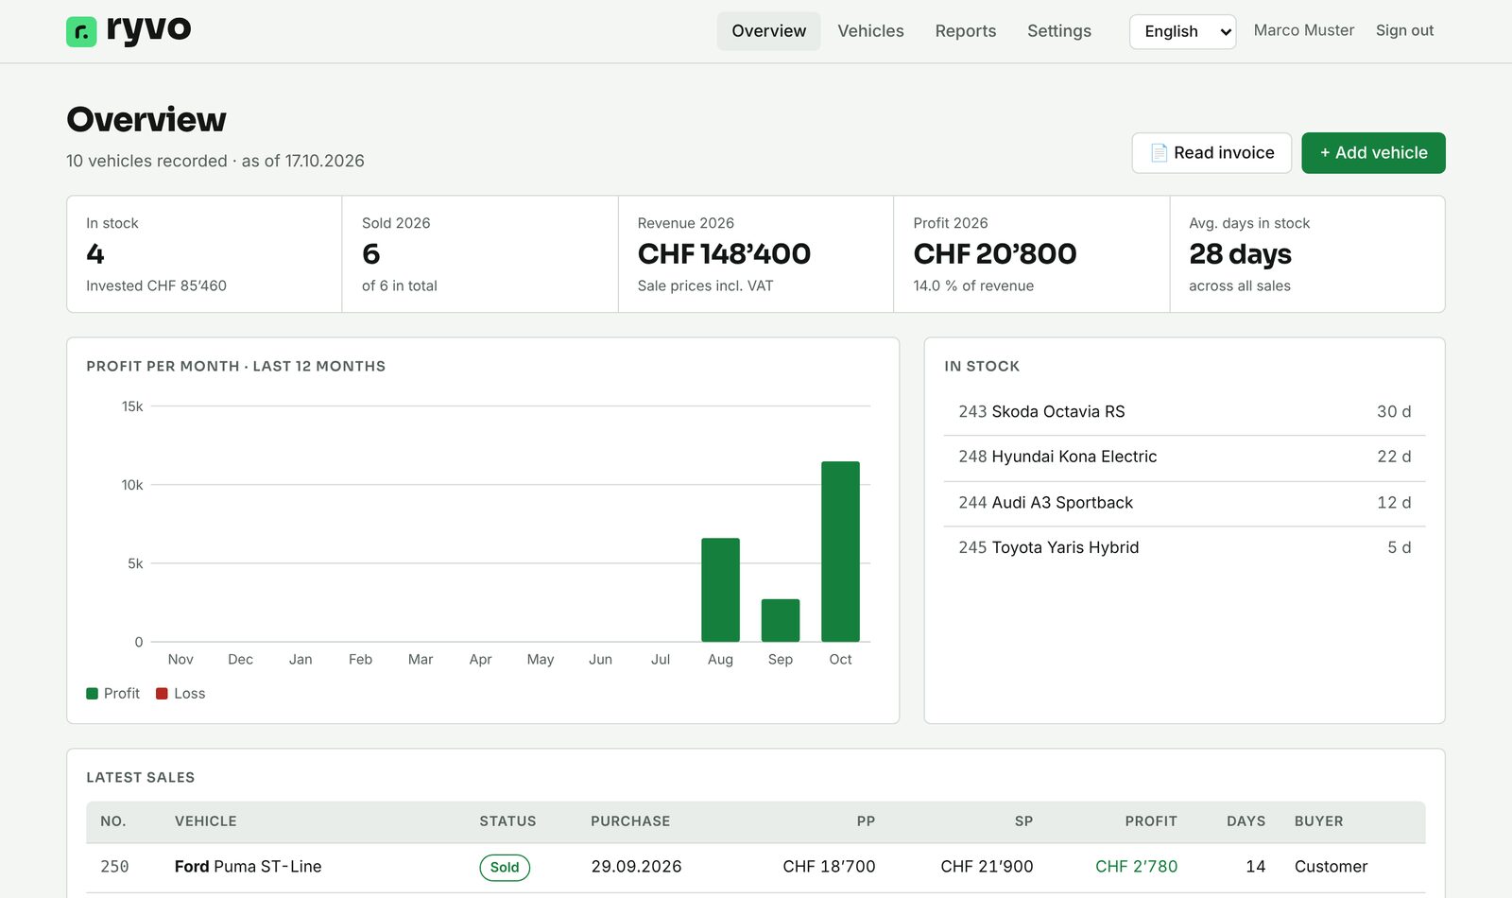Click the CHF 20'800 profit value
This screenshot has width=1512, height=898.
pos(994,254)
